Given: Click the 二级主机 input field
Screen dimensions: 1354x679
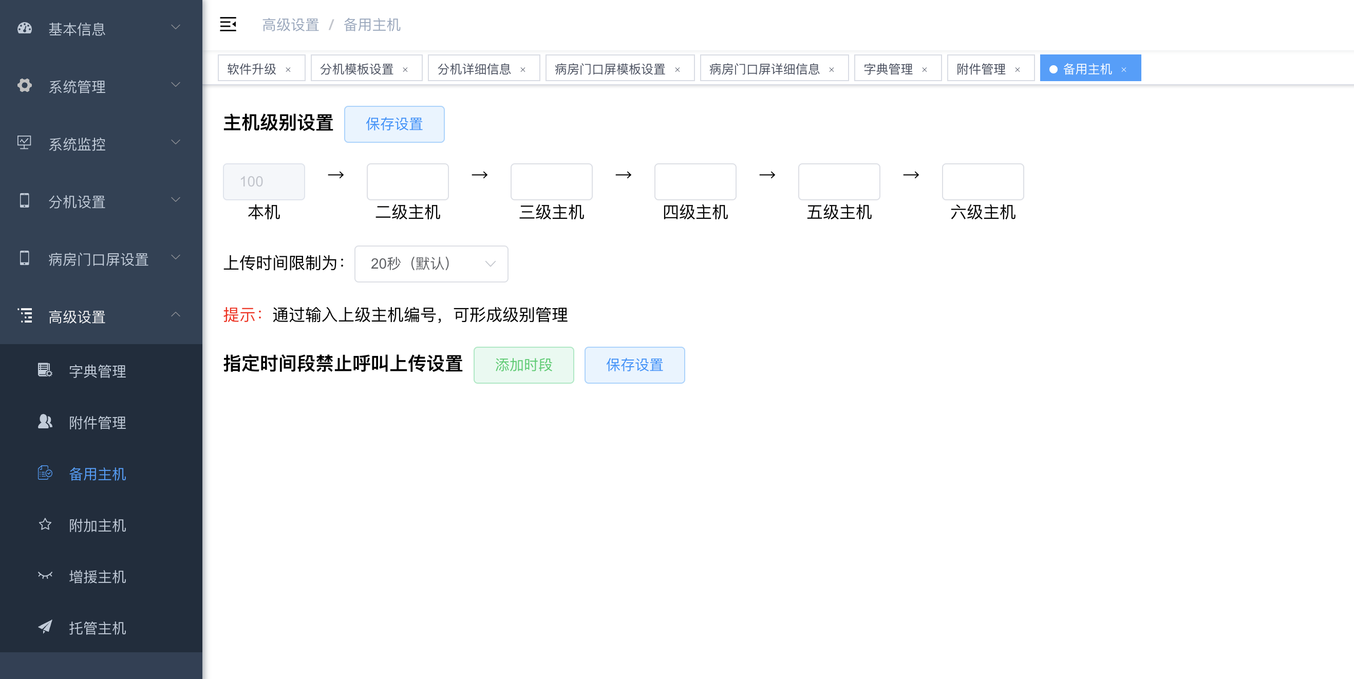Looking at the screenshot, I should click(x=407, y=182).
